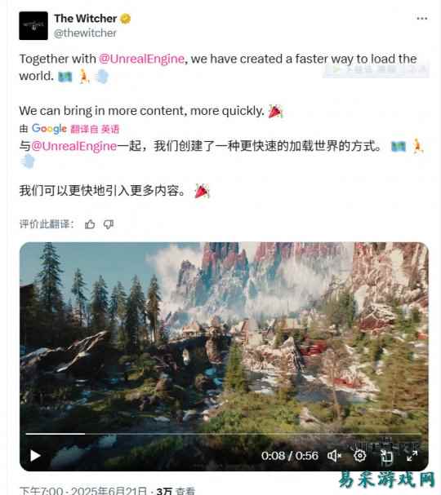
Task: Open @UnrealEngine mention in English tweet
Action: [x=141, y=59]
